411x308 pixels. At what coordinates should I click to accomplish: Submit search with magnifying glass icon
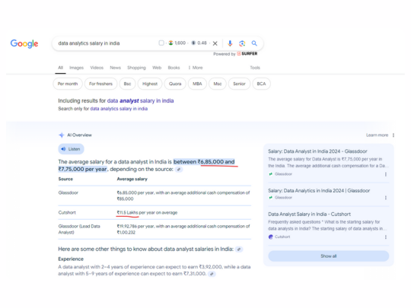click(254, 43)
